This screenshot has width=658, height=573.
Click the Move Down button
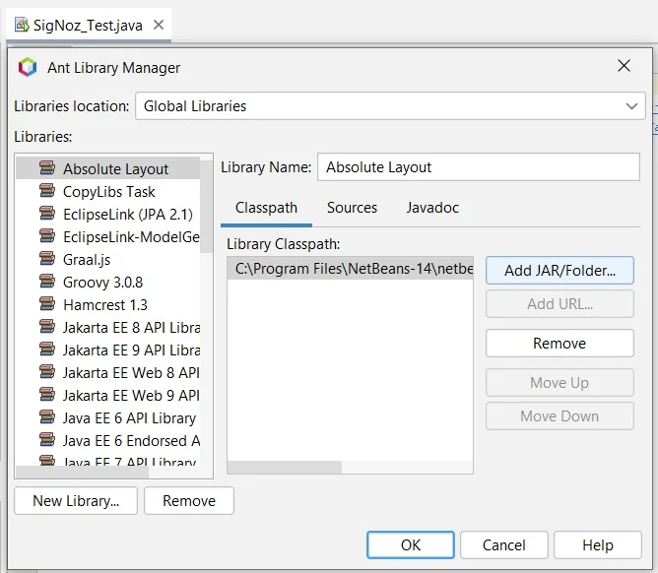[559, 416]
